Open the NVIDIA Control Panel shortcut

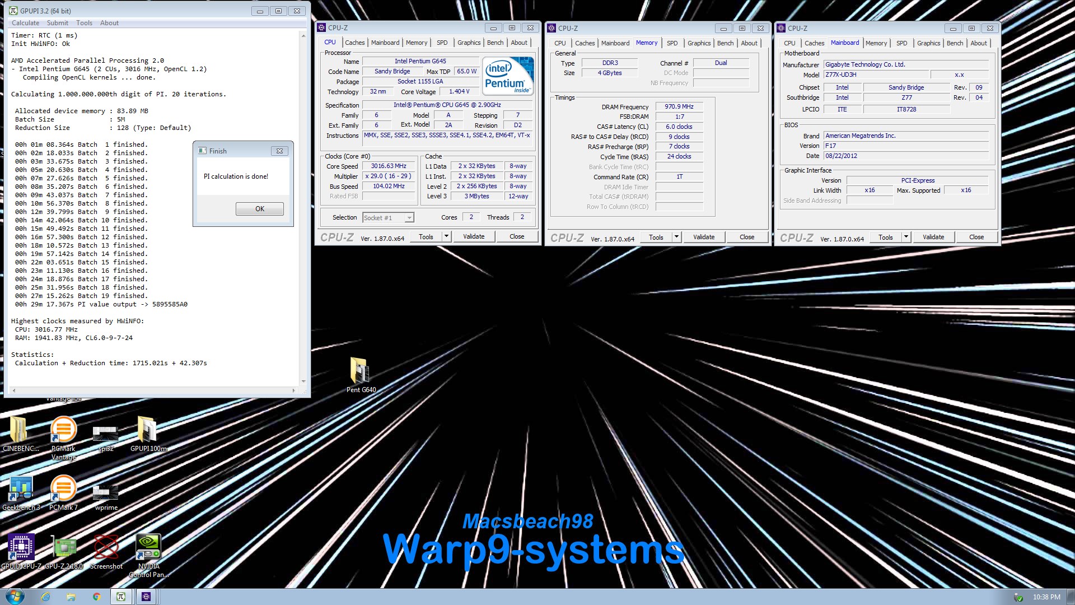(148, 555)
